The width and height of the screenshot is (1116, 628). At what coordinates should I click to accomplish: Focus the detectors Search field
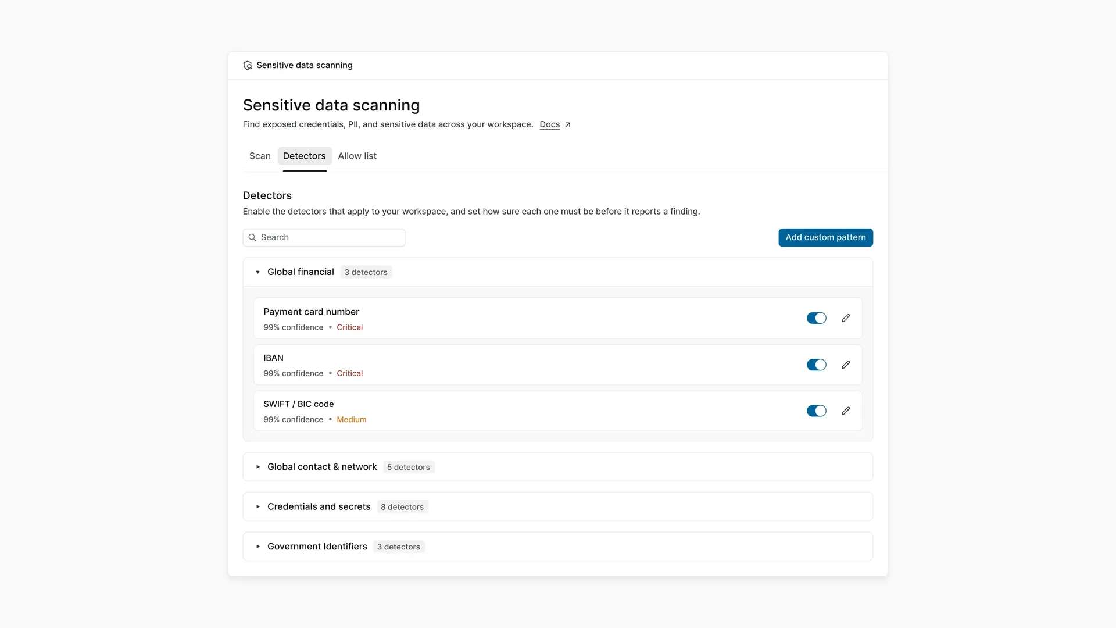[324, 237]
